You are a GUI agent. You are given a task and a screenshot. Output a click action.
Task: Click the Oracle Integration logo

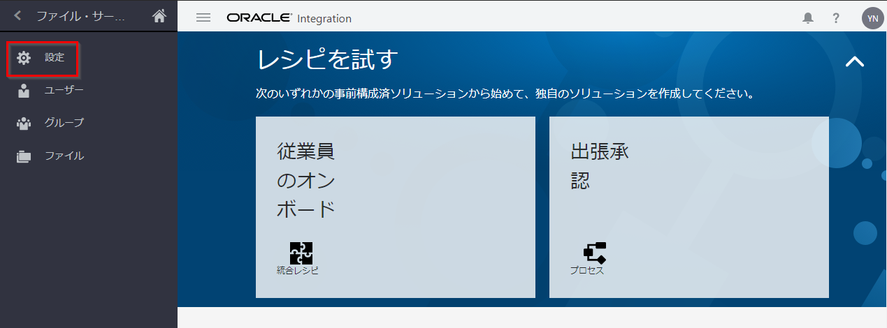[289, 18]
